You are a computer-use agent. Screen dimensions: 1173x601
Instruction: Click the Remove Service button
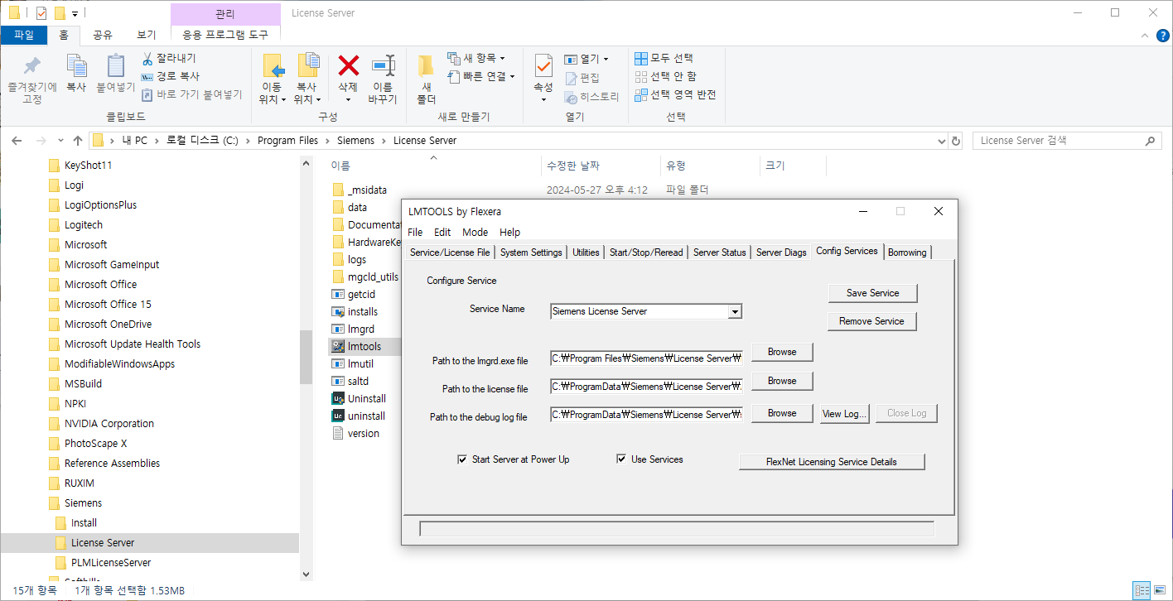pyautogui.click(x=871, y=321)
